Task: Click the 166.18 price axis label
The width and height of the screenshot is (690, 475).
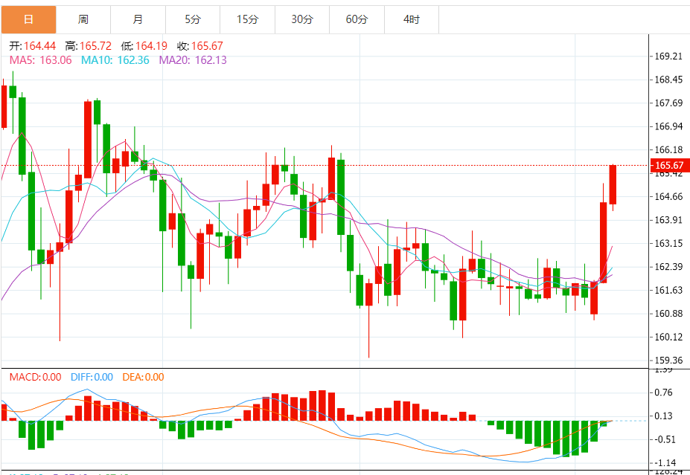Action: pyautogui.click(x=669, y=150)
